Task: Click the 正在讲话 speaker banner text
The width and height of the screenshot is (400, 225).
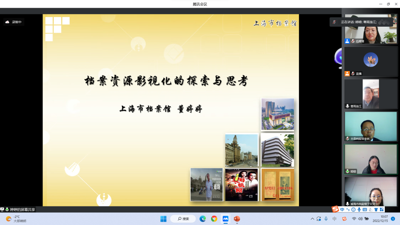Action: coord(359,22)
